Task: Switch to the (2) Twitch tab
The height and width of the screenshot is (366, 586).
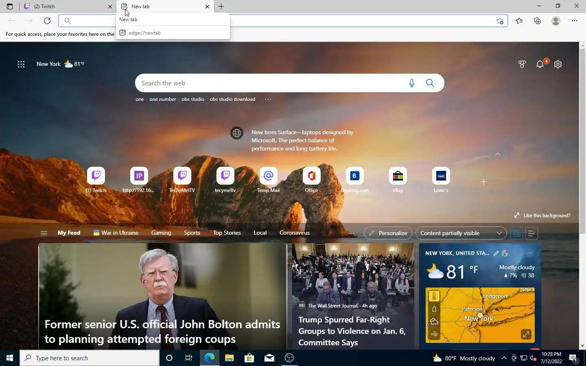Action: [x=68, y=7]
